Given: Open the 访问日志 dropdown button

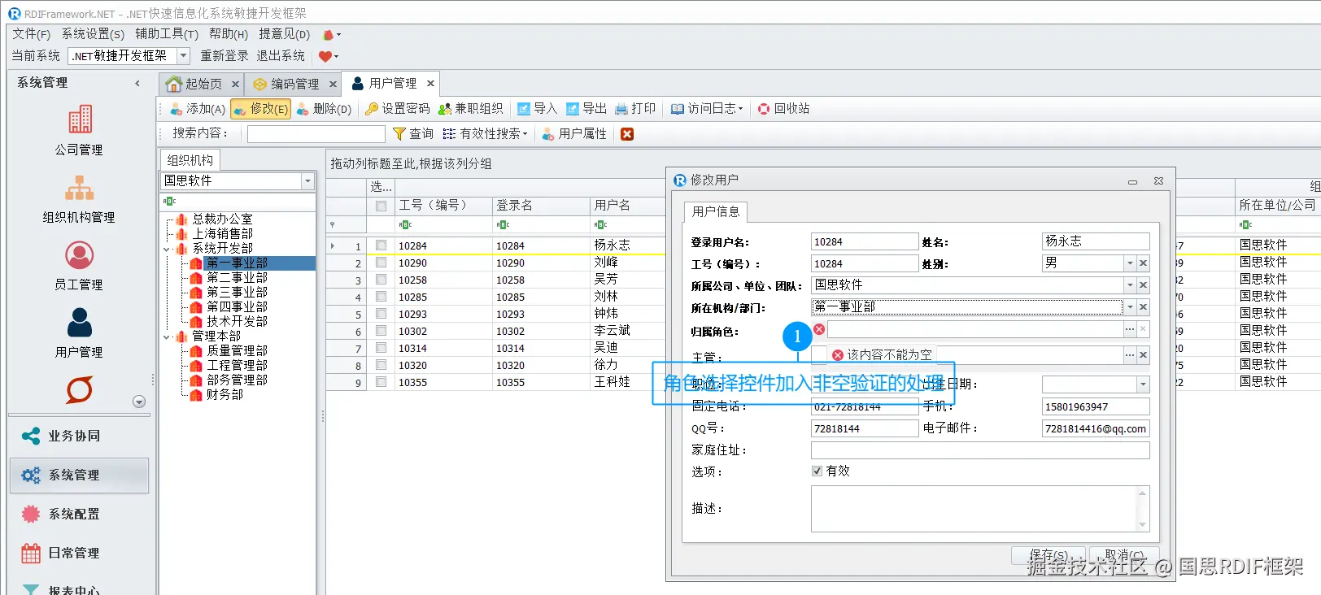Looking at the screenshot, I should pos(707,109).
